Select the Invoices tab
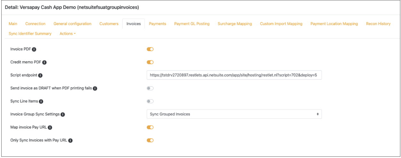The image size is (401, 158). pyautogui.click(x=134, y=24)
